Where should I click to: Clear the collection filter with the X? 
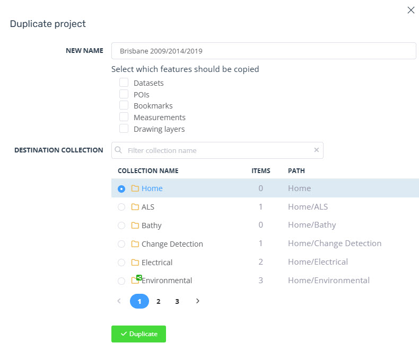pos(317,150)
